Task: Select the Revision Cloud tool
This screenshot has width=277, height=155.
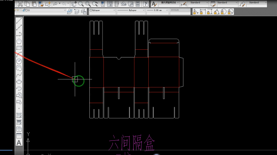Action: click(x=19, y=68)
